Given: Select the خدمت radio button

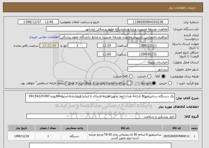Looking at the screenshot, I should [x=149, y=76].
